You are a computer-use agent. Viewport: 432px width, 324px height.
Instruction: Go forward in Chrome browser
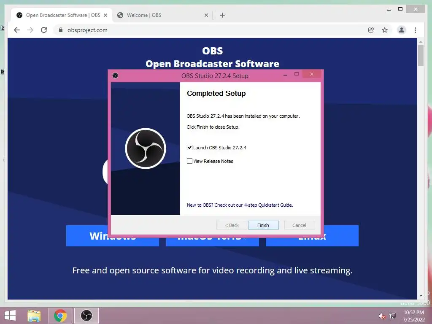click(x=30, y=30)
